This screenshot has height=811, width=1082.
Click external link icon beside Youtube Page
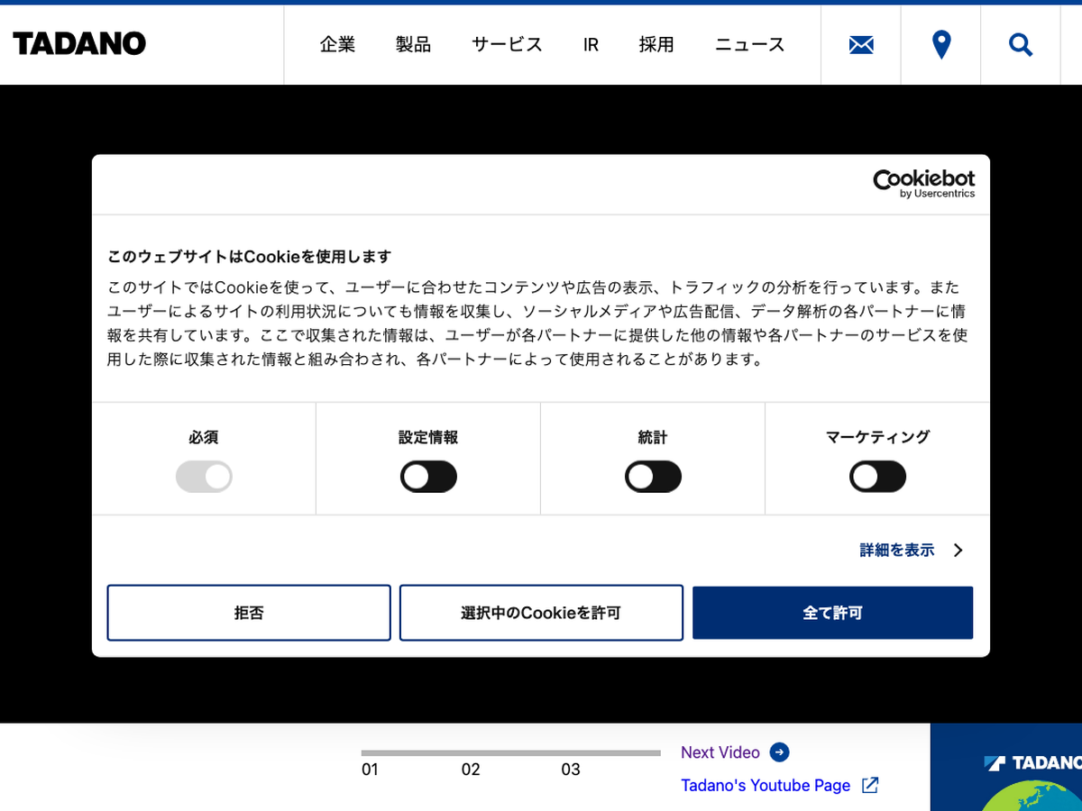click(869, 785)
